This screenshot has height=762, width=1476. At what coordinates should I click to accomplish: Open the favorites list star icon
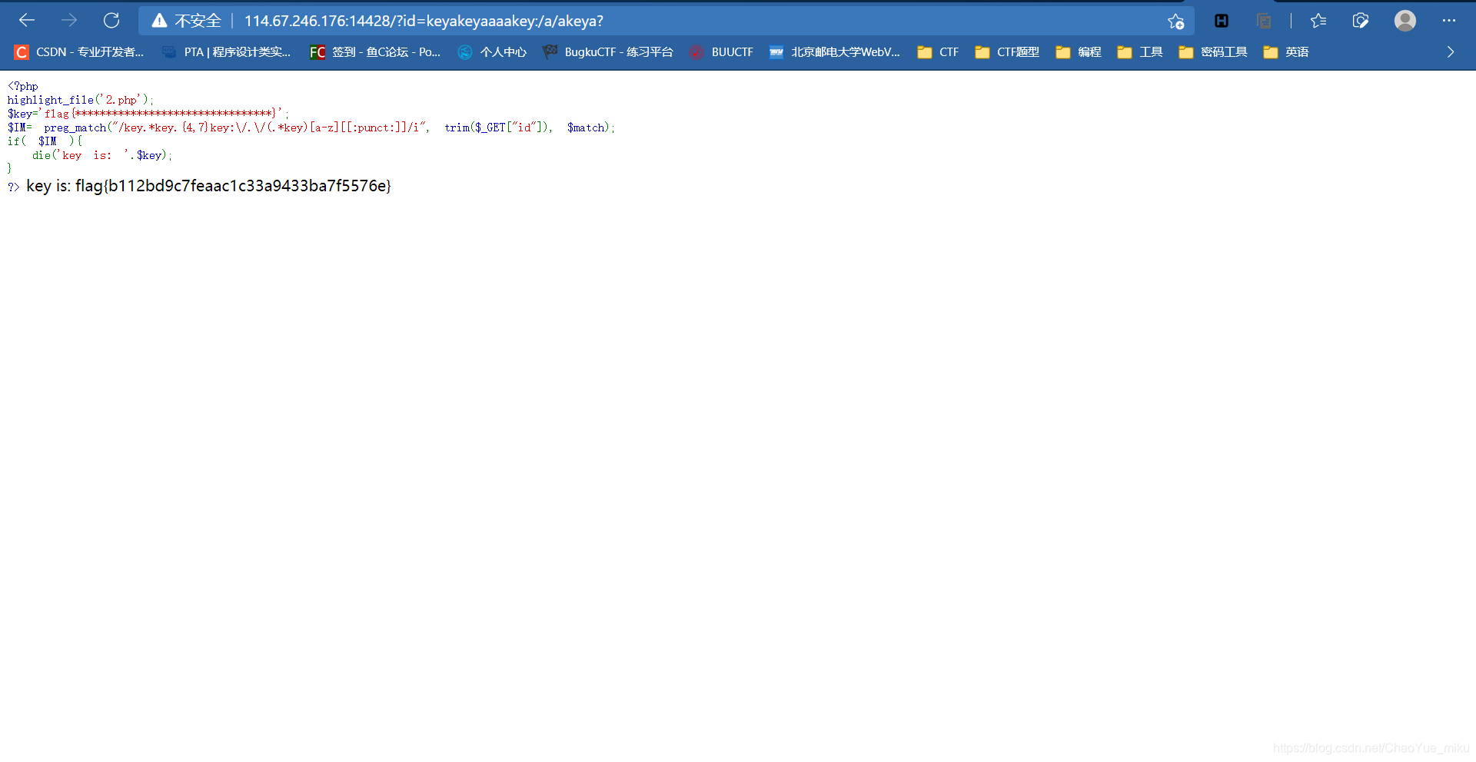pos(1318,21)
